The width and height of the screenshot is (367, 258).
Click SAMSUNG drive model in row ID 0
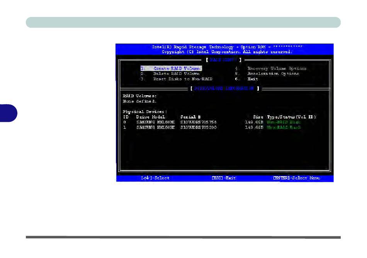click(x=156, y=122)
